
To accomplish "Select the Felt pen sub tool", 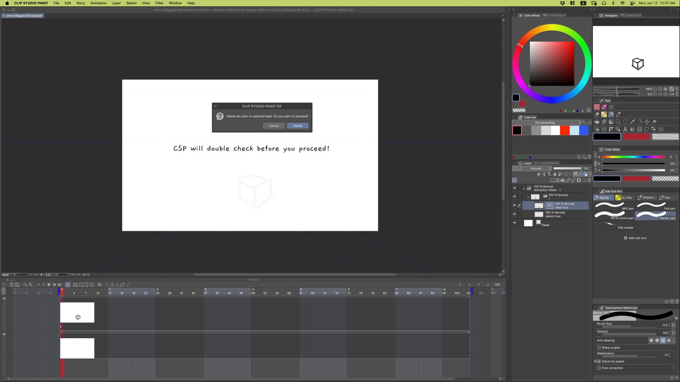I will (x=655, y=206).
